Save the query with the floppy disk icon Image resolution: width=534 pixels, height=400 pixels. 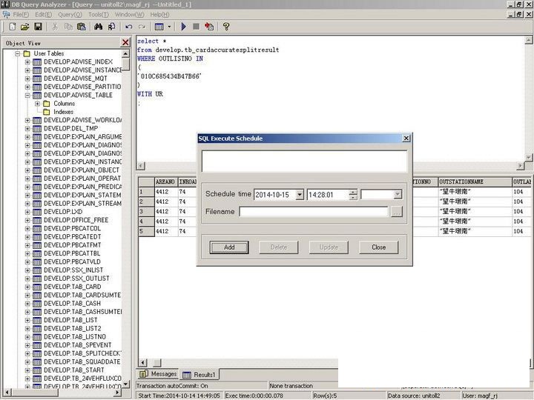[38, 27]
